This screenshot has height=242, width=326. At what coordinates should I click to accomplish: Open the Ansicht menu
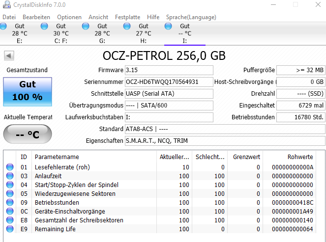point(98,17)
